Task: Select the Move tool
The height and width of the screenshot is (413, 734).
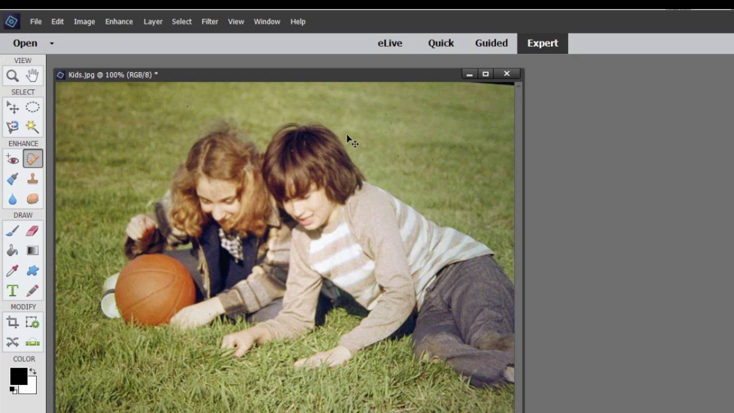Action: click(x=13, y=107)
